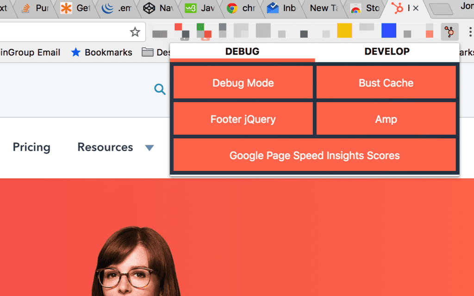Toggle Bust Cache in the extension popup

(386, 83)
